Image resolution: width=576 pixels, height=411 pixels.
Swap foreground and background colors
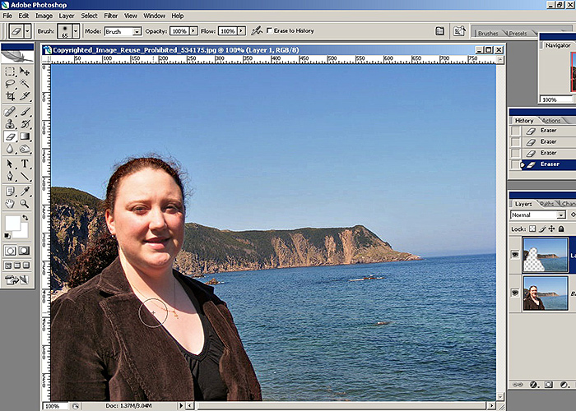pos(26,218)
